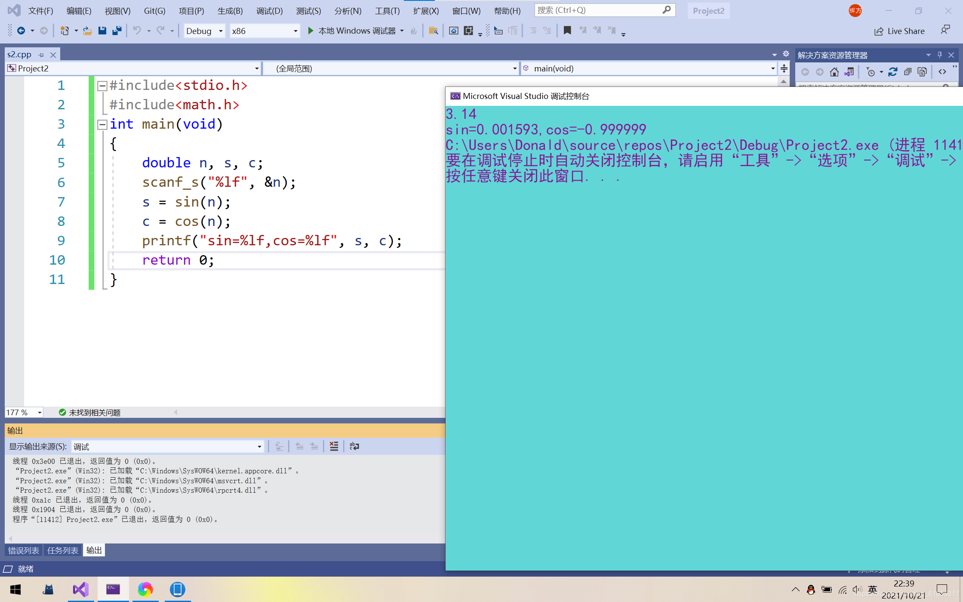The image size is (963, 602).
Task: Click the split editor window icon
Action: pos(784,68)
